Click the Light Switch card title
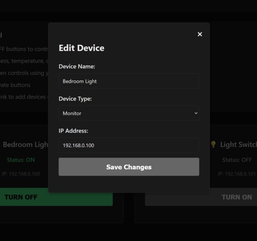 238,145
